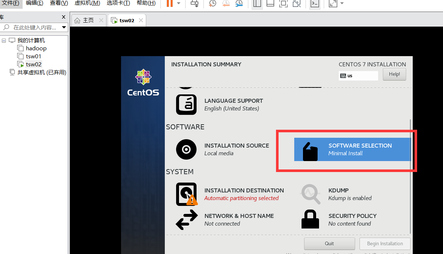
Task: Click the us keyboard layout indicator
Action: (358, 76)
